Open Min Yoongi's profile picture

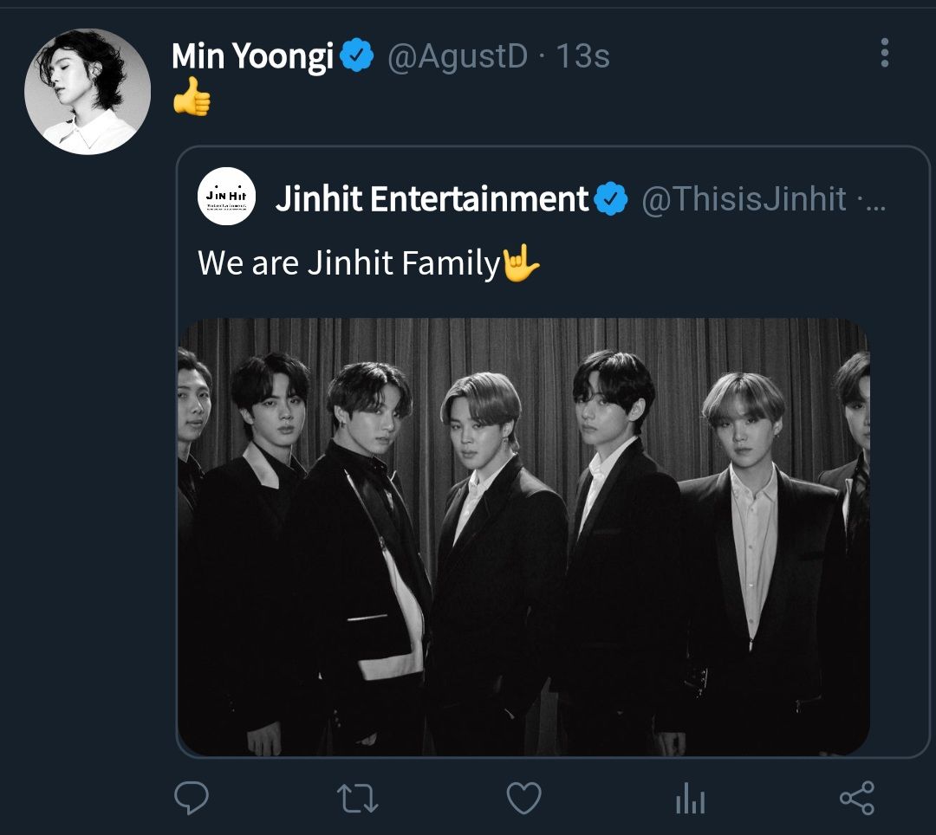pyautogui.click(x=88, y=92)
